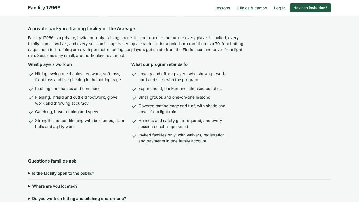Click the checkmark by Experienced, background-checked coaches
This screenshot has width=359, height=202.
click(134, 89)
